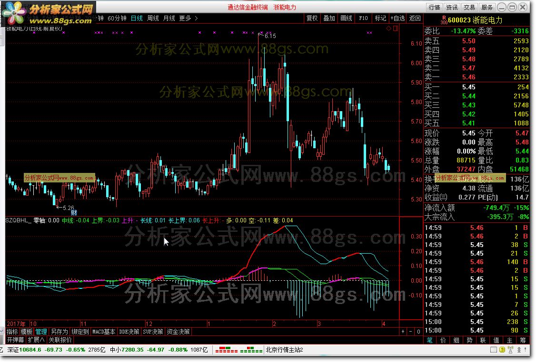Click the 卖五 5.50 ask row

(x=476, y=41)
